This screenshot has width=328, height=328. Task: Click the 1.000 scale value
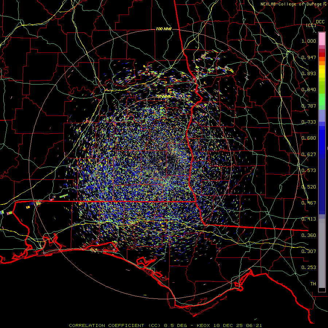pyautogui.click(x=309, y=41)
